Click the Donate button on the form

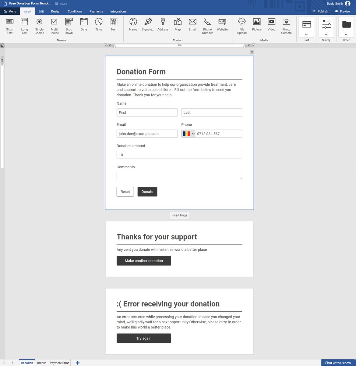pos(147,192)
